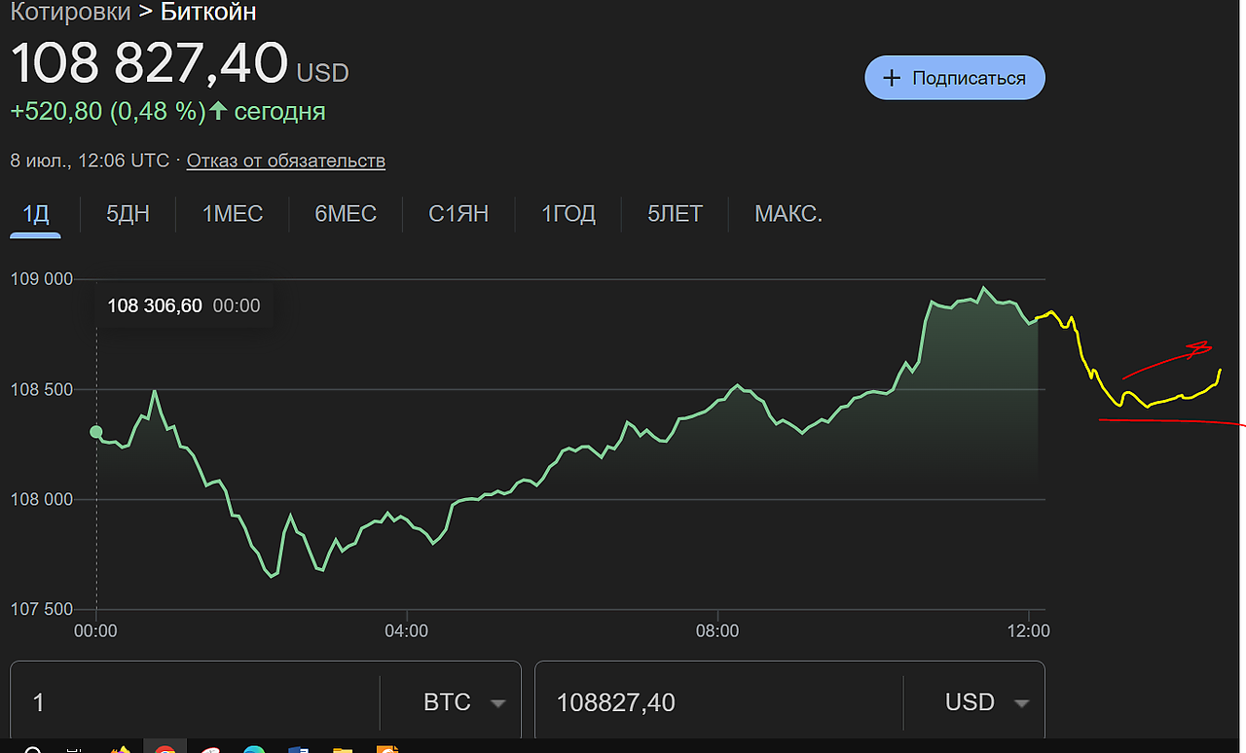Focus the converted amount field 108827,40
1246x753 pixels.
click(x=719, y=702)
